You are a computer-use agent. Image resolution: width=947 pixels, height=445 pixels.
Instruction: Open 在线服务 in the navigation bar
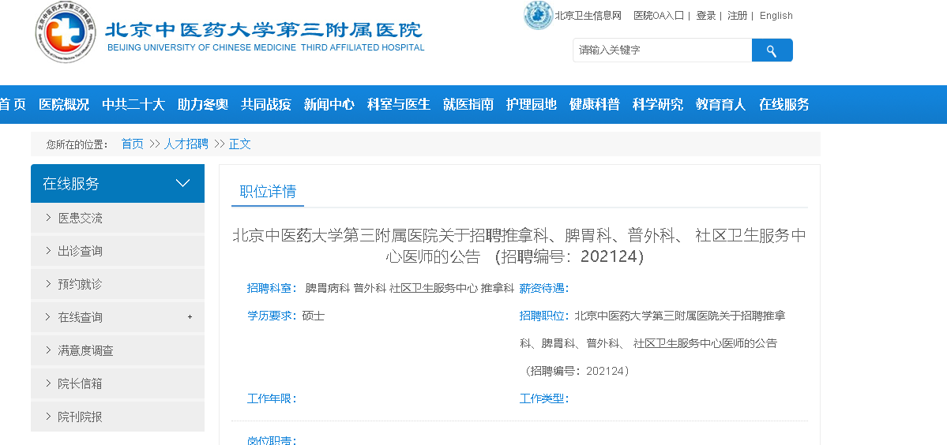[x=784, y=104]
